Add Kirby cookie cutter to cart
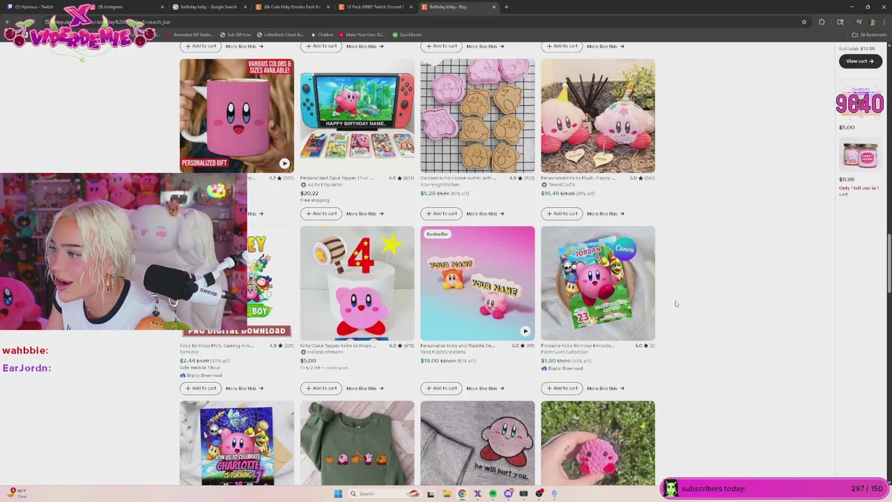The width and height of the screenshot is (892, 502). [x=442, y=213]
